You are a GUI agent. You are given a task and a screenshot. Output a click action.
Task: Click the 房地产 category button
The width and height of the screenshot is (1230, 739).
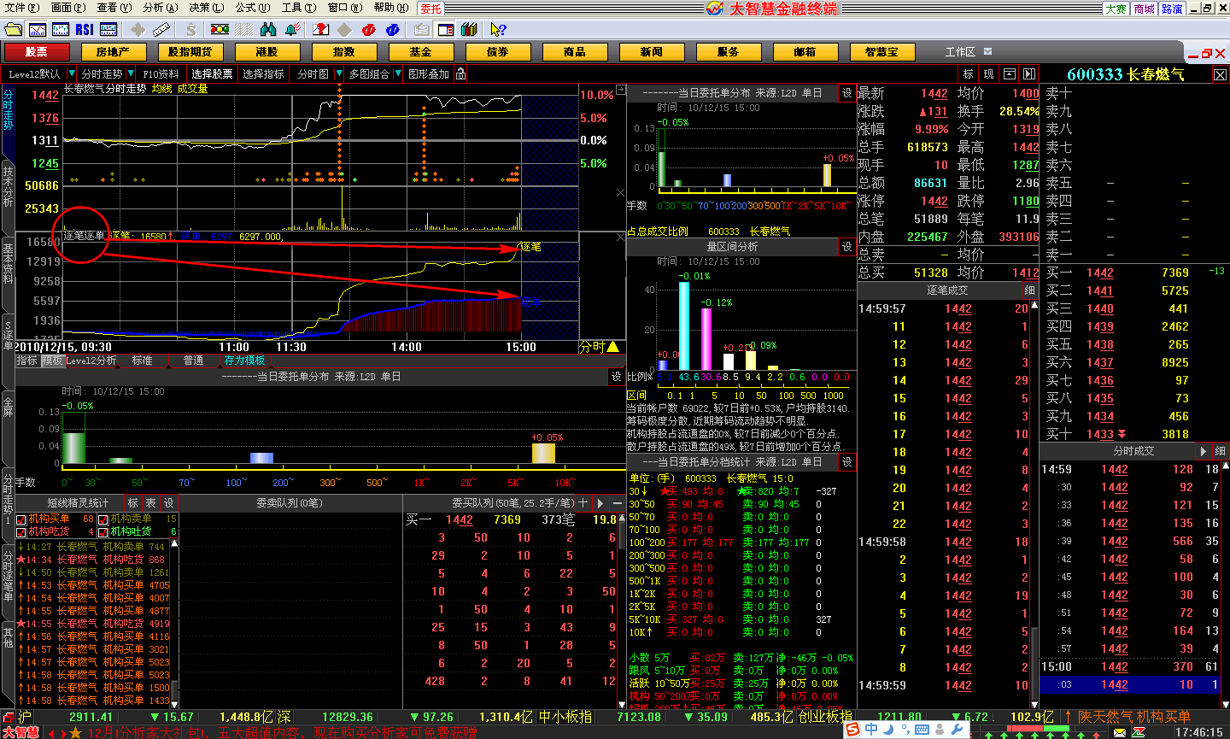(x=113, y=52)
